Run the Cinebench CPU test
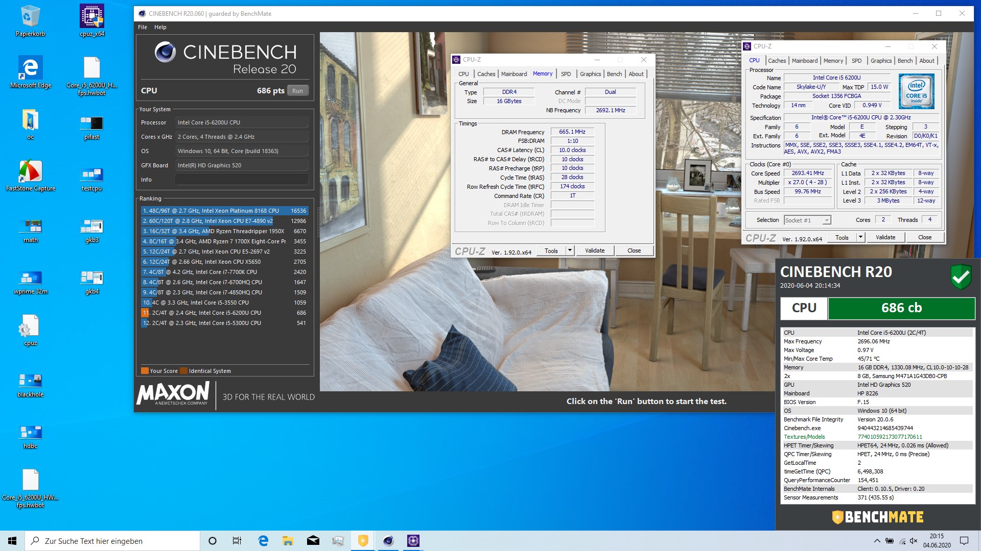 pyautogui.click(x=298, y=91)
